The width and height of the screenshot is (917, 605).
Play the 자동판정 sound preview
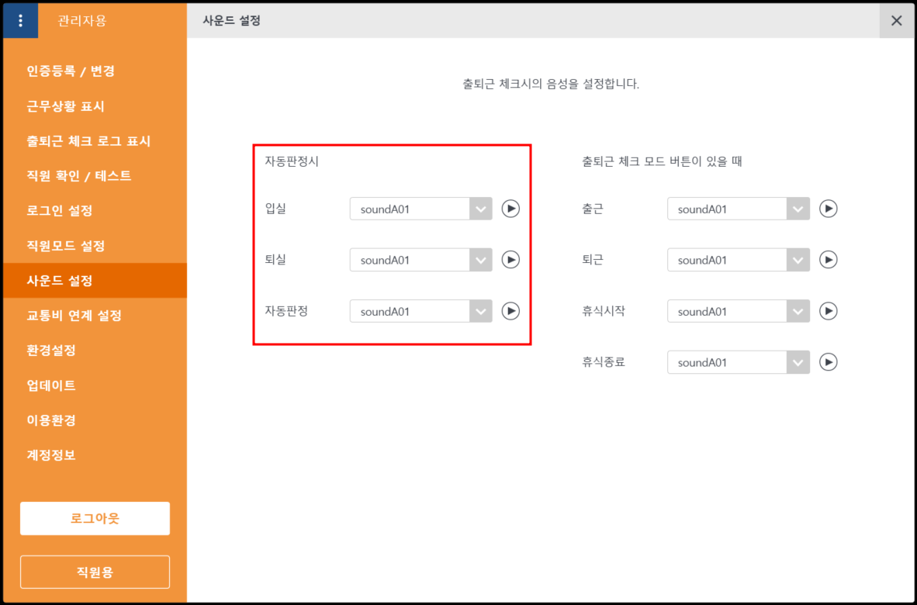[x=510, y=311]
